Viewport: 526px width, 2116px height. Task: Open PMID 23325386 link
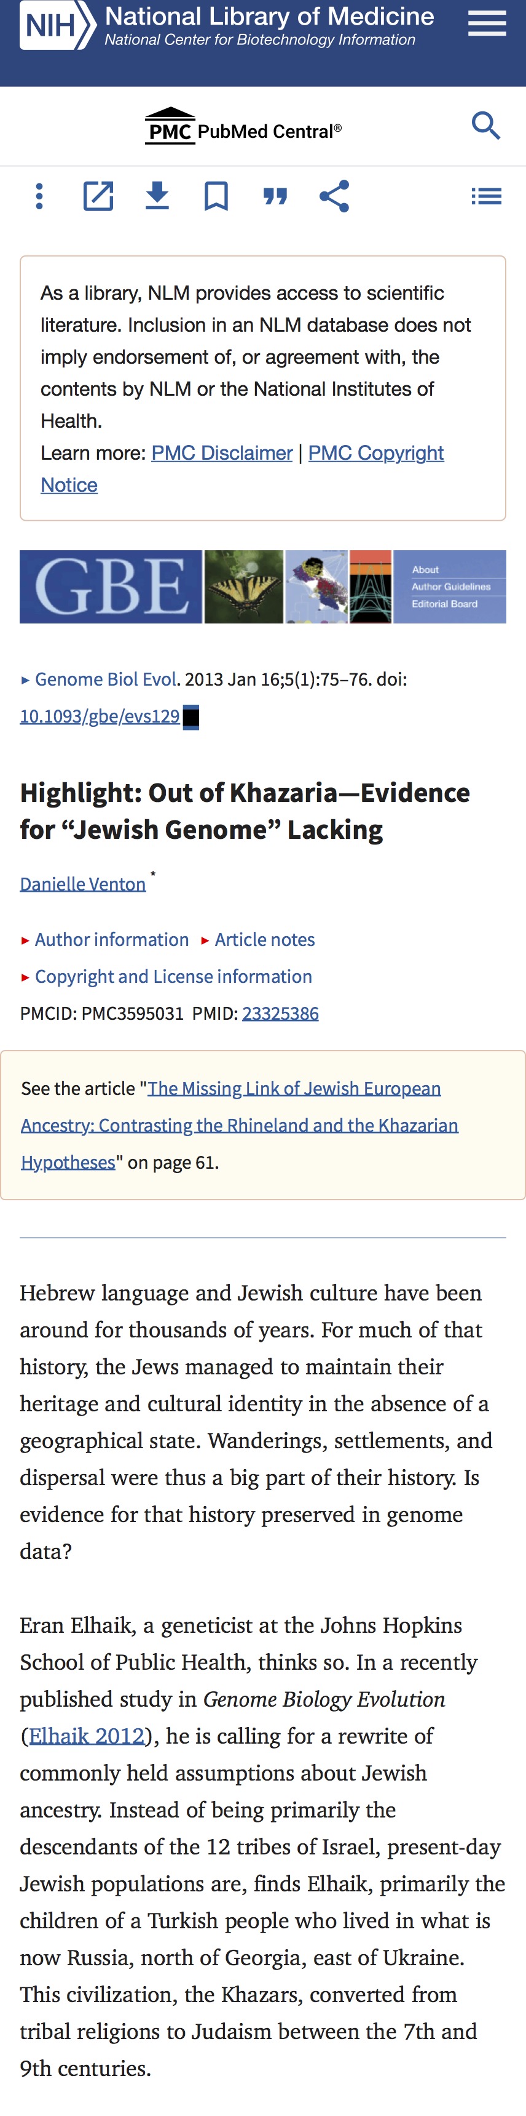[280, 1013]
